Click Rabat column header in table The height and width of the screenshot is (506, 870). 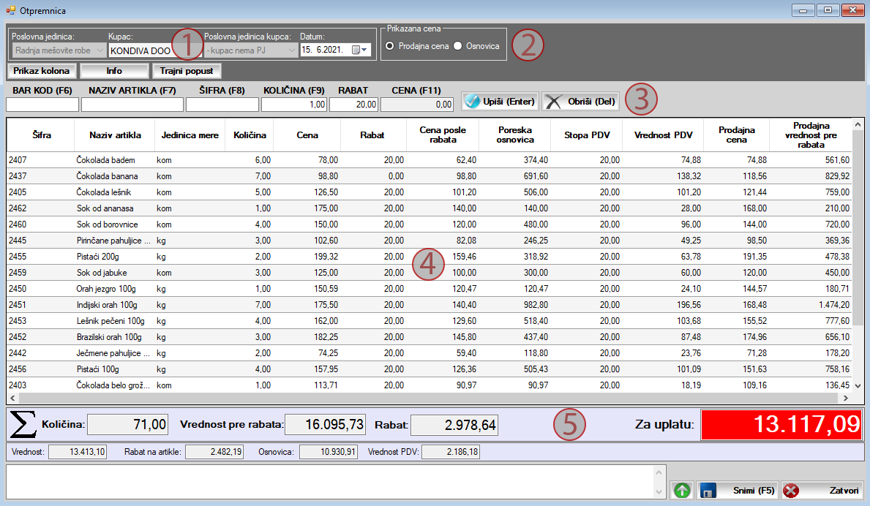(372, 135)
